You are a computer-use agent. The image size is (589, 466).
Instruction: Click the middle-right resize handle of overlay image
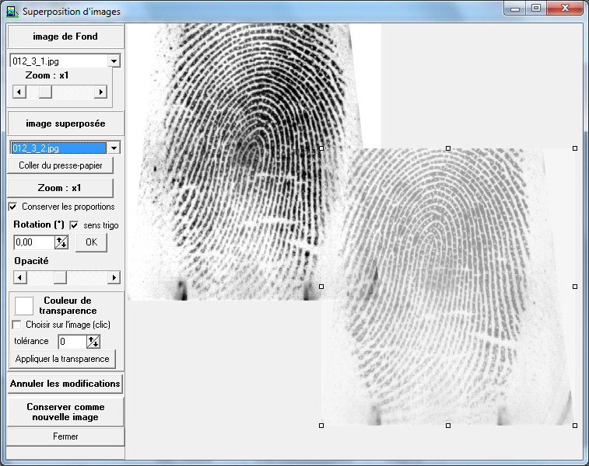click(575, 287)
